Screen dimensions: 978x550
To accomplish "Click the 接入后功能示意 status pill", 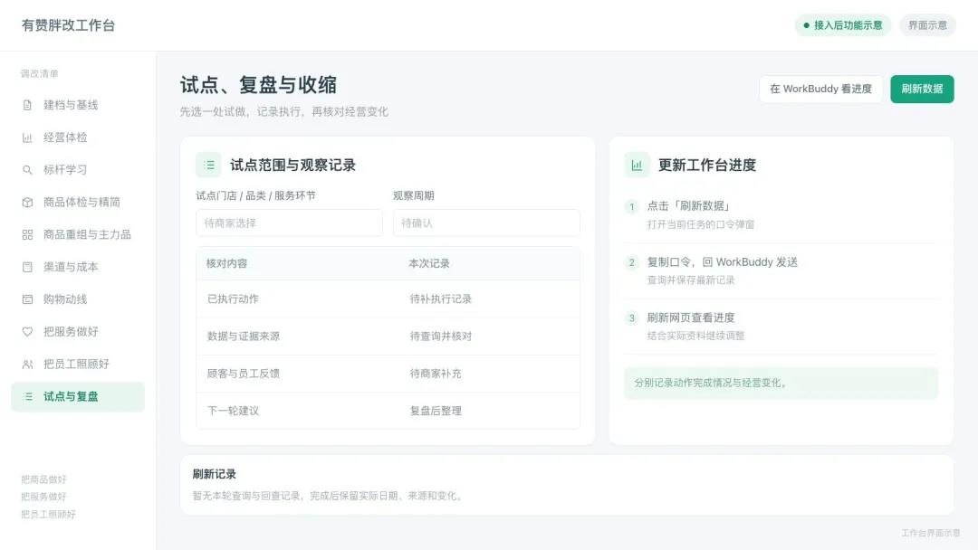I will pos(843,25).
